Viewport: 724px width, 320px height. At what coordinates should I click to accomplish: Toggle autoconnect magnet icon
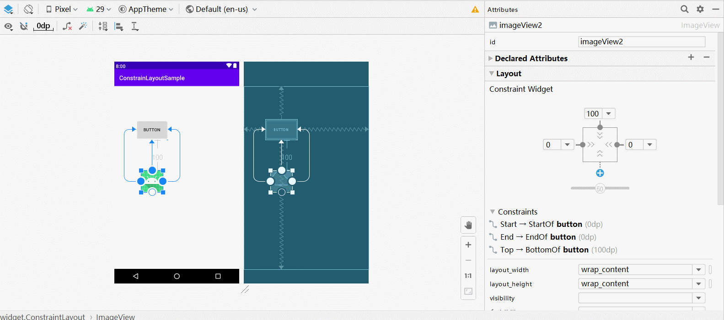pos(24,26)
